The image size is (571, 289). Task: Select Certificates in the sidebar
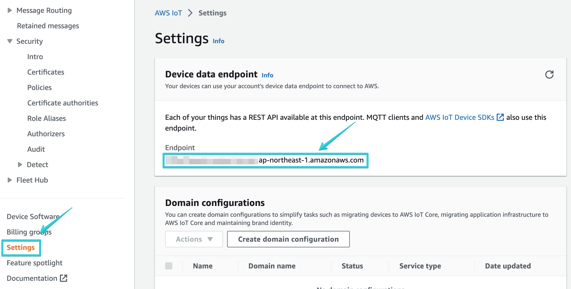tap(46, 72)
